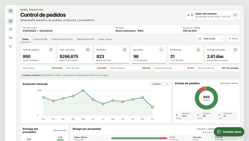
Task: Click the red Devuelto donut segment
Action: tap(201, 90)
